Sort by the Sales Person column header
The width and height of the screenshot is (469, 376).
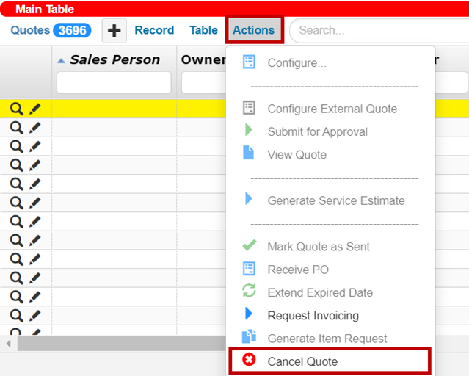tap(114, 59)
